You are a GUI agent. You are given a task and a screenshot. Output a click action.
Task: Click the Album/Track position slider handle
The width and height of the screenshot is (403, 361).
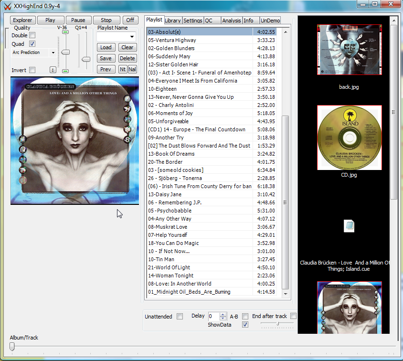pos(12,347)
